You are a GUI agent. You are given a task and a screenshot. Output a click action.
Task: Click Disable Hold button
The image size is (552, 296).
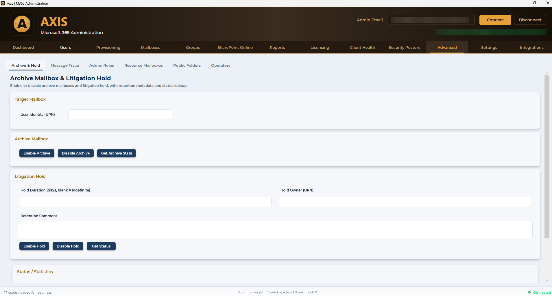[x=68, y=246]
